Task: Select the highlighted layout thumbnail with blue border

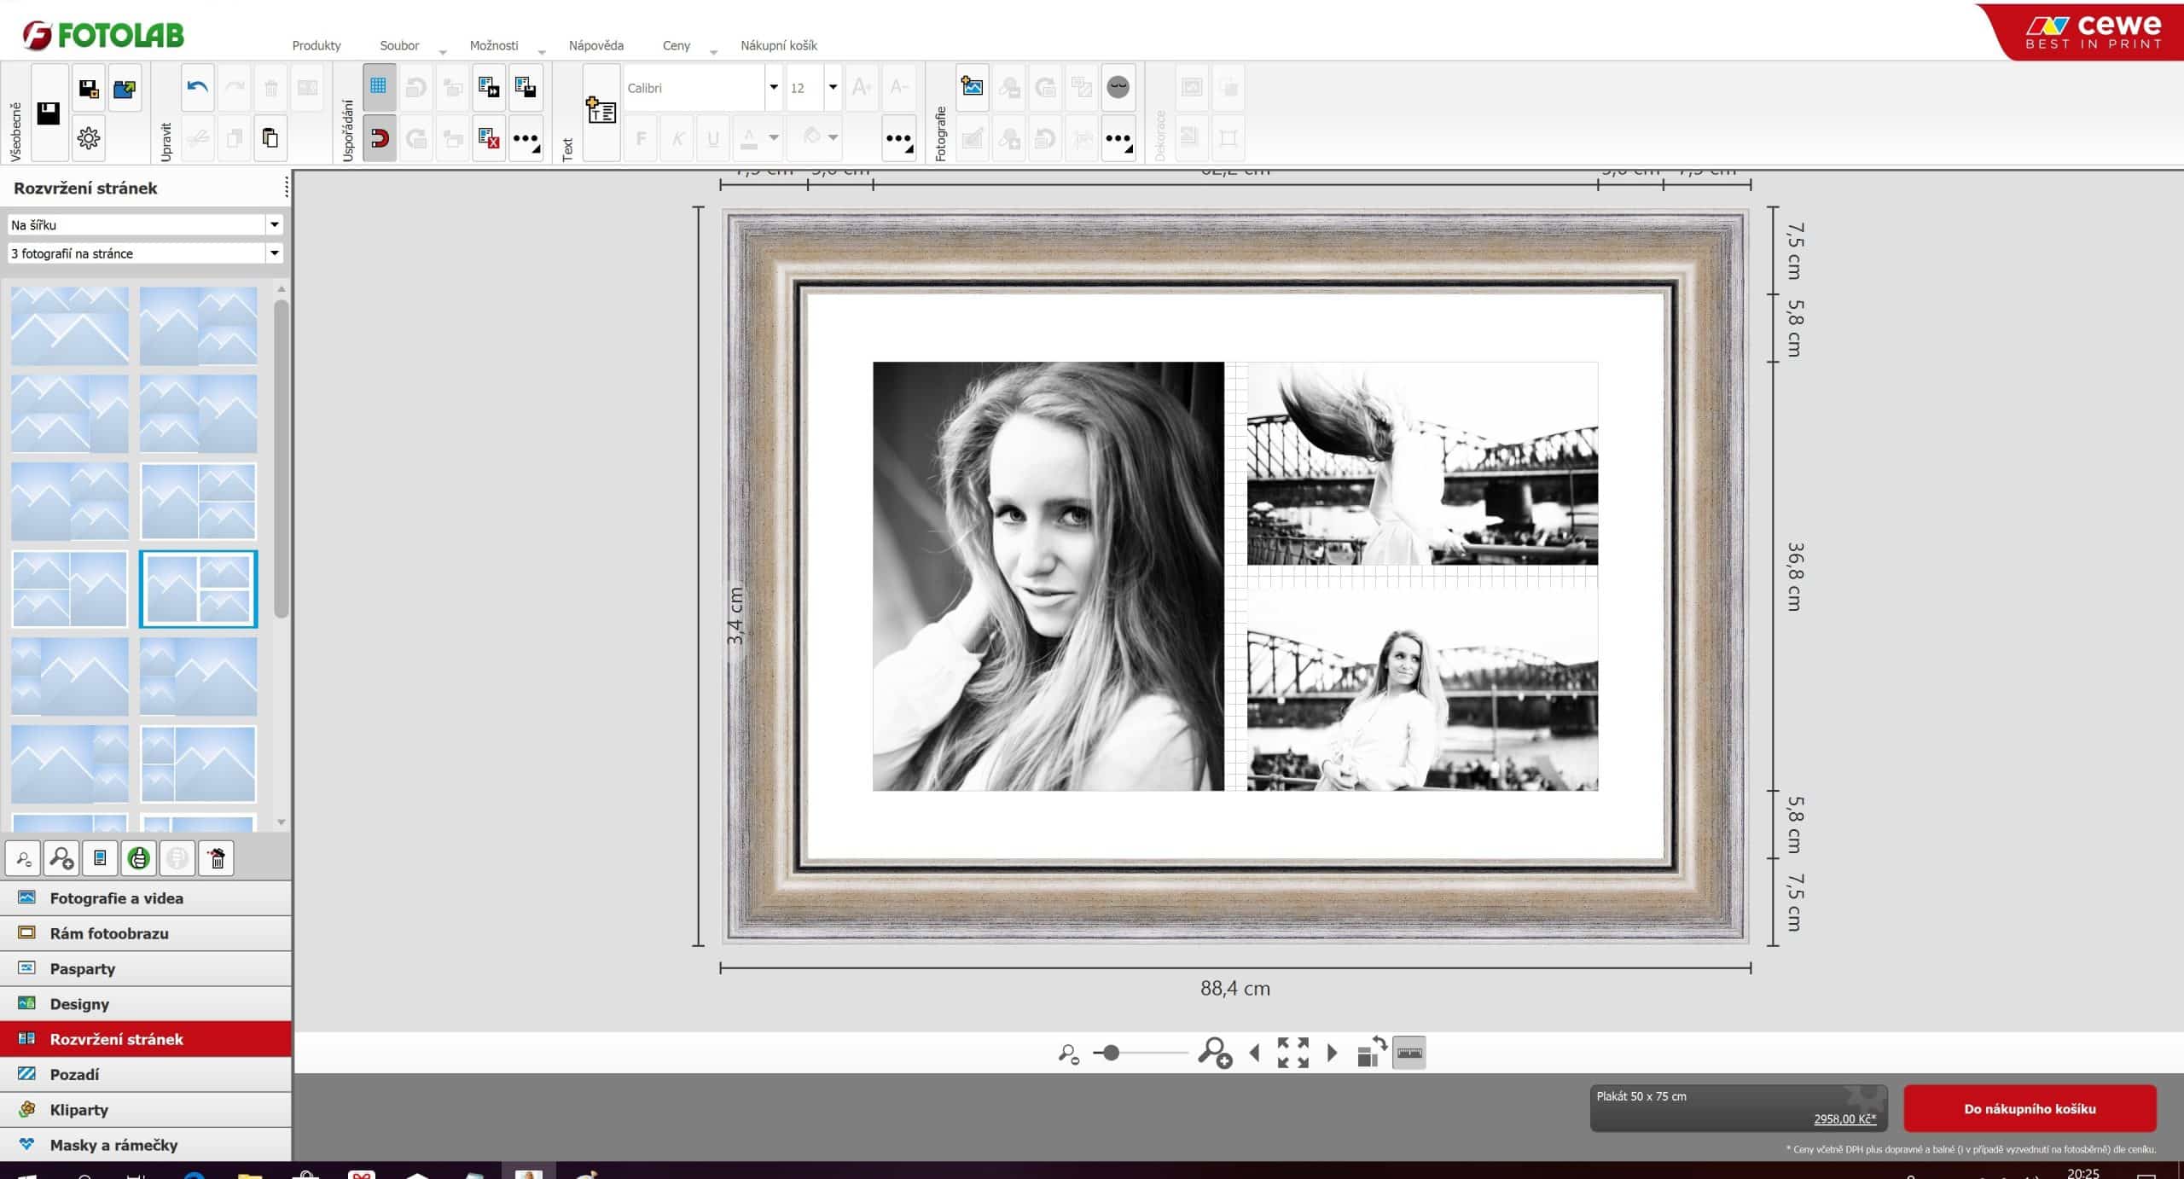Action: click(198, 589)
